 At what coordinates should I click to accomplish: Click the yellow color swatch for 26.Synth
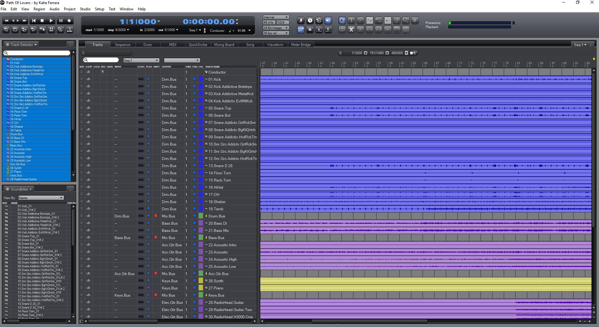coord(201,281)
